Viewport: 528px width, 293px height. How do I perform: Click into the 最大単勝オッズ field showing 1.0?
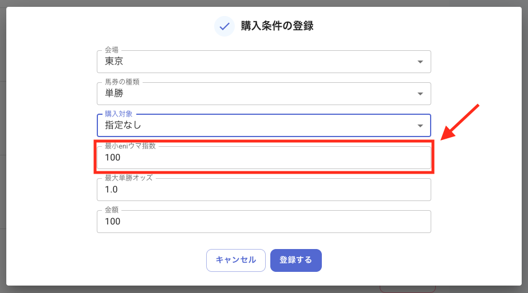coord(263,190)
